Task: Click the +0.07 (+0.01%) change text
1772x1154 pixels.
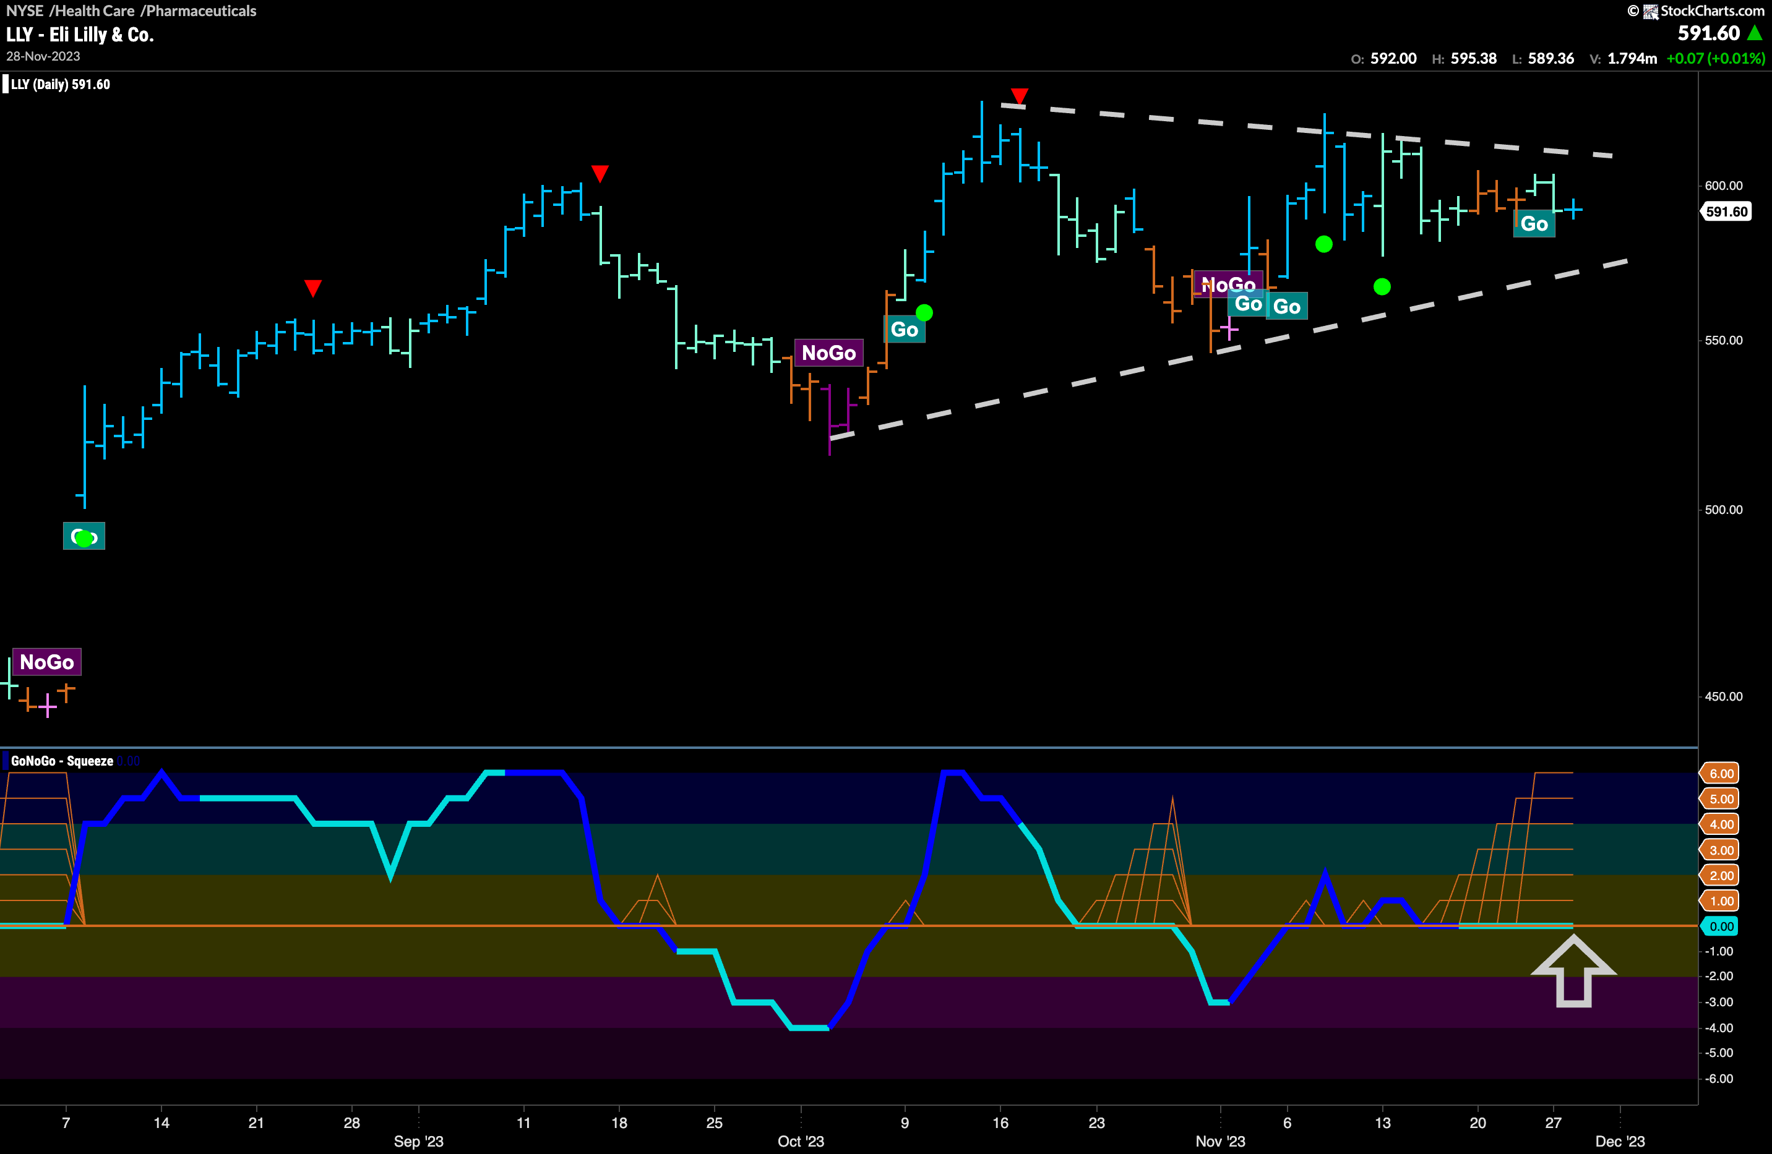Action: click(x=1716, y=58)
